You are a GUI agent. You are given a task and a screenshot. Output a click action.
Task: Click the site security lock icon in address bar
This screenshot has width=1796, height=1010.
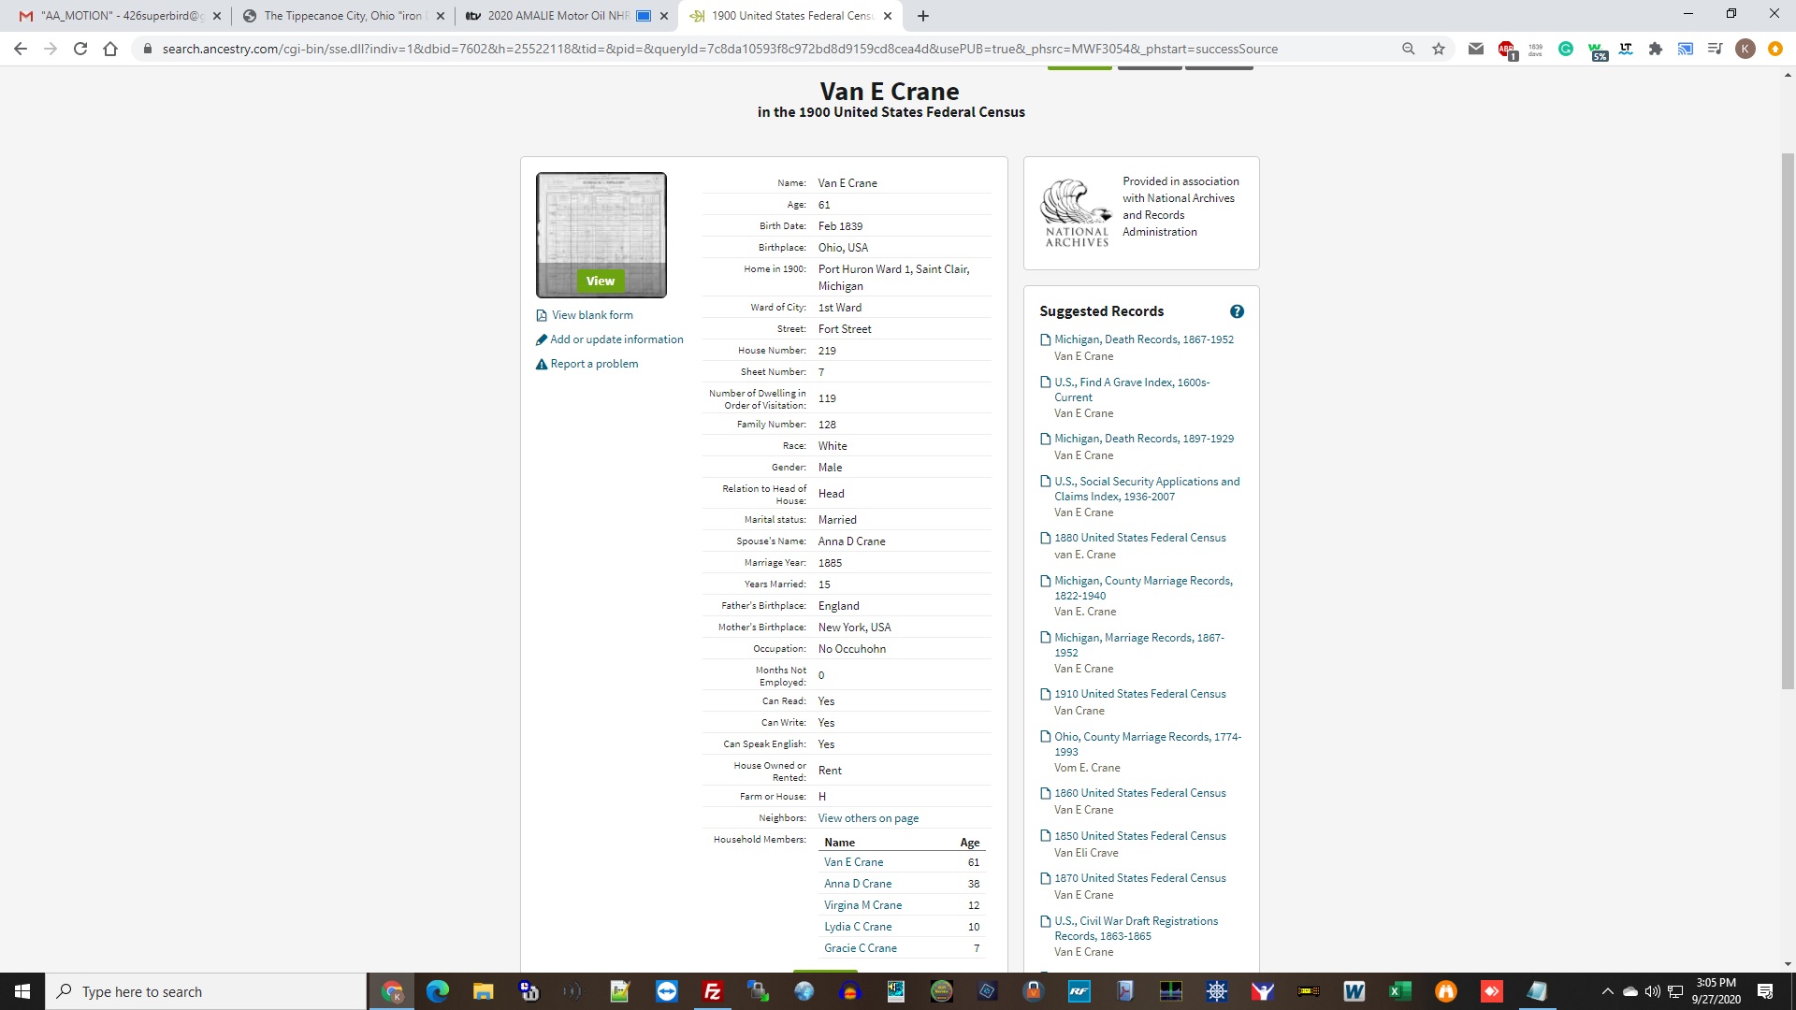click(147, 49)
